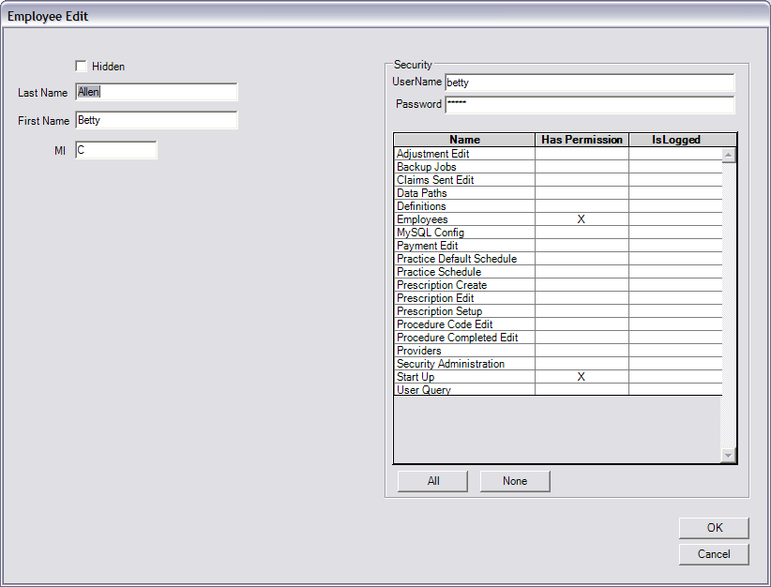The width and height of the screenshot is (771, 587).
Task: Grant all permissions with the All button
Action: (x=432, y=481)
